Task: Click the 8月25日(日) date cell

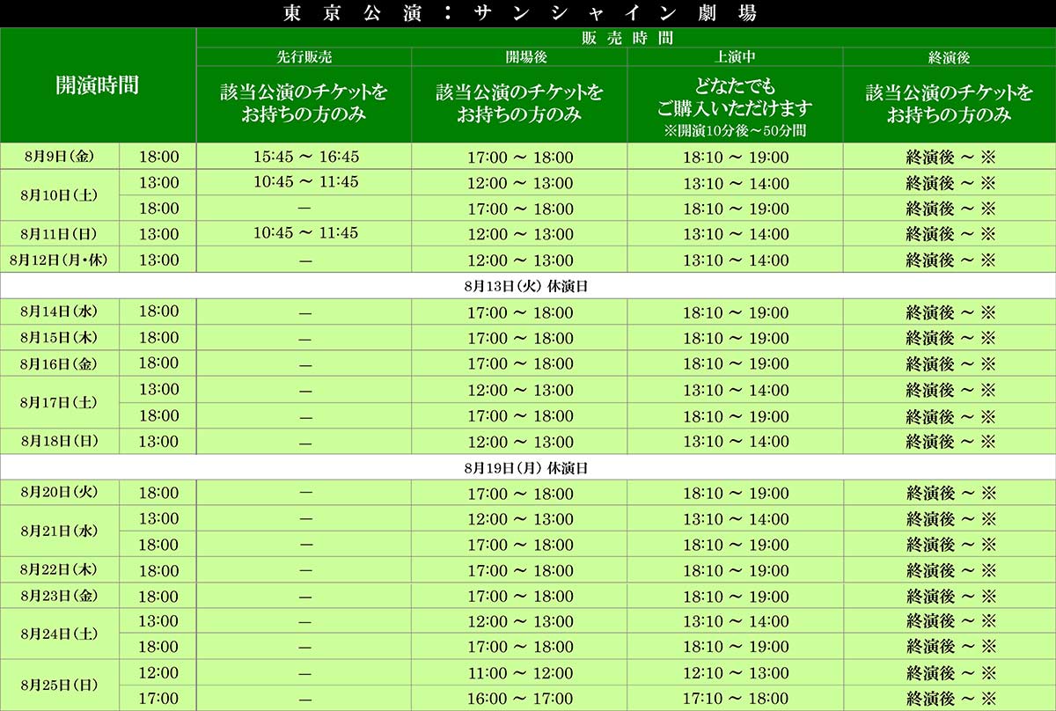Action: point(59,685)
